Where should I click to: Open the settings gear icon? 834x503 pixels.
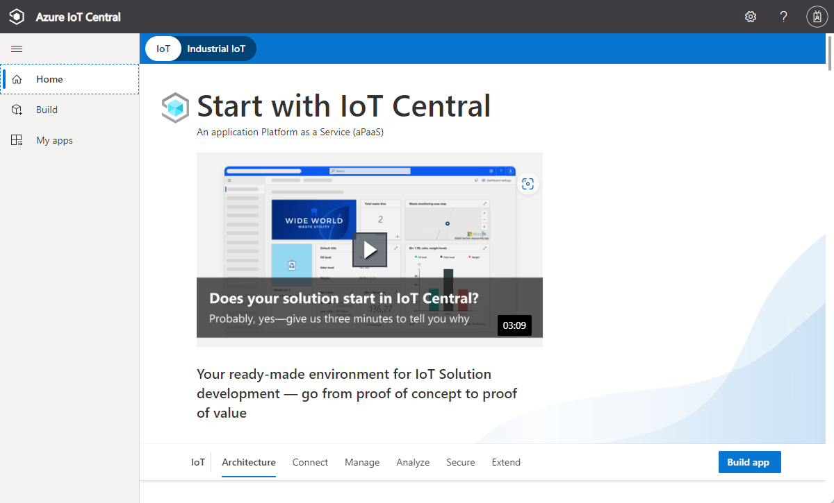tap(751, 17)
